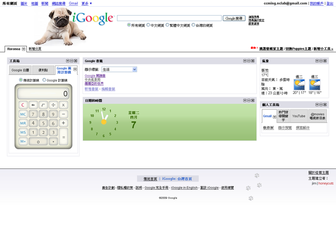The width and height of the screenshot is (336, 226).
Task: Click the Google 搜尋 button
Action: coord(234,18)
